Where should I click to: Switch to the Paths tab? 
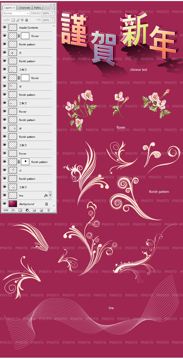pyautogui.click(x=37, y=8)
